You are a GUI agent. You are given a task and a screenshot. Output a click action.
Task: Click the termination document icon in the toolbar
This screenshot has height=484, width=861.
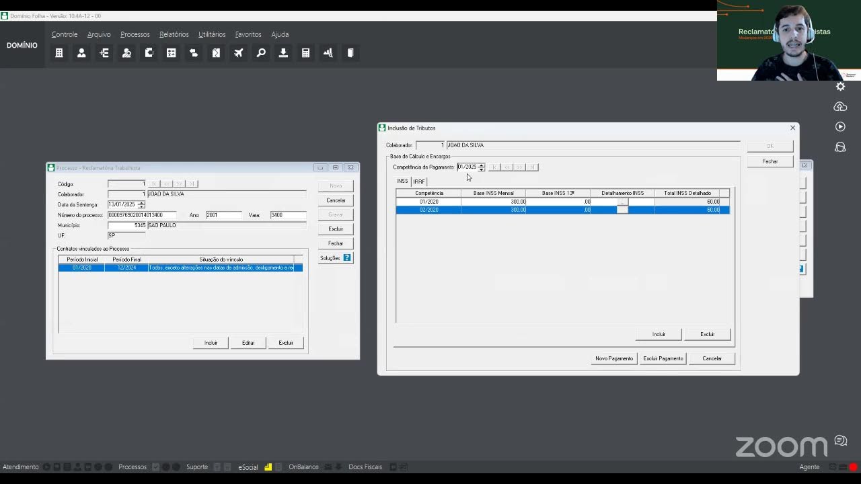click(x=216, y=53)
